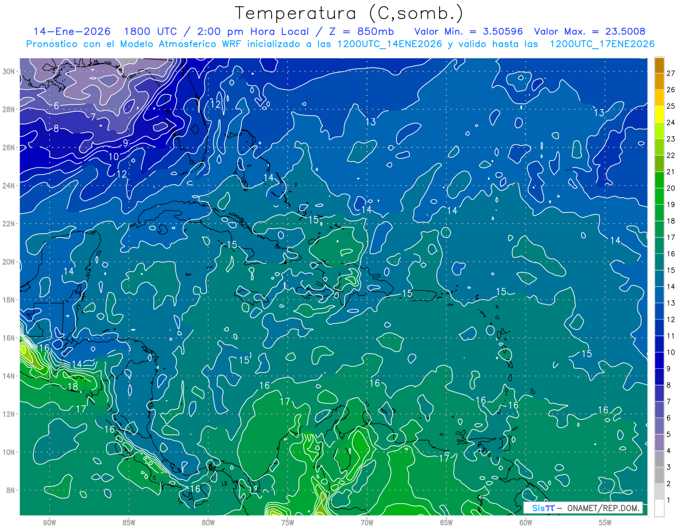Click the '70W' longitude axis label
This screenshot has height=530, width=686.
pos(367,523)
